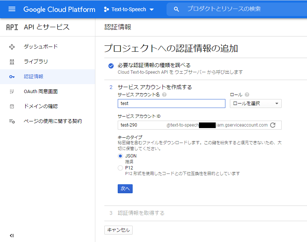The width and height of the screenshot is (307, 242).
Task: Click the key icon for 認証情報
Action: point(12,77)
